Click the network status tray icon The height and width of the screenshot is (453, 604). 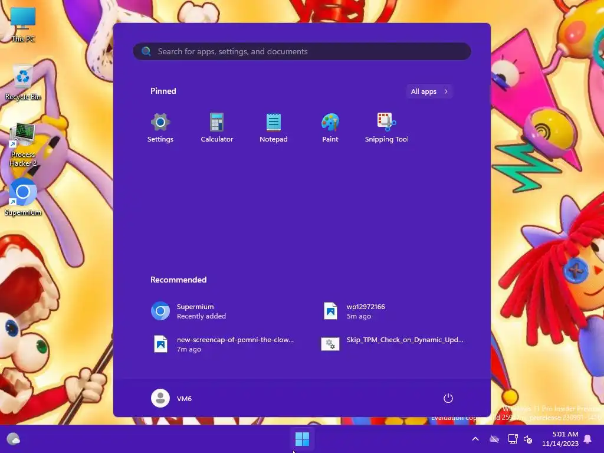pyautogui.click(x=513, y=439)
